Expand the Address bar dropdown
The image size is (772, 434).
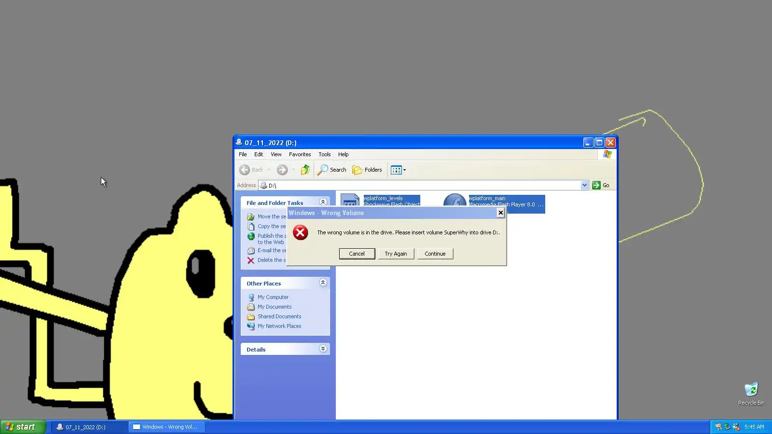point(584,185)
